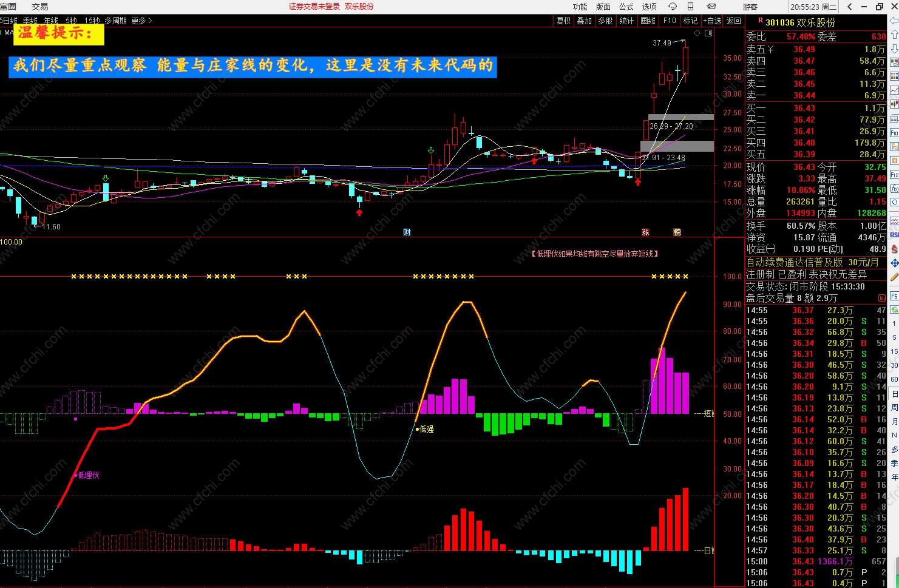This screenshot has width=899, height=588.
Task: Click the candlestick chart icon in right sidebar
Action: [894, 104]
